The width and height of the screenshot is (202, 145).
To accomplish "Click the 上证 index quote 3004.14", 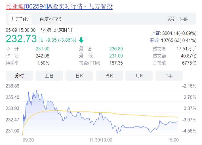I will click(174, 33).
